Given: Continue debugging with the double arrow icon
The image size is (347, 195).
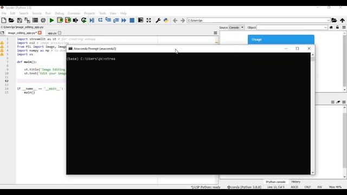Looking at the screenshot, I should (x=124, y=21).
